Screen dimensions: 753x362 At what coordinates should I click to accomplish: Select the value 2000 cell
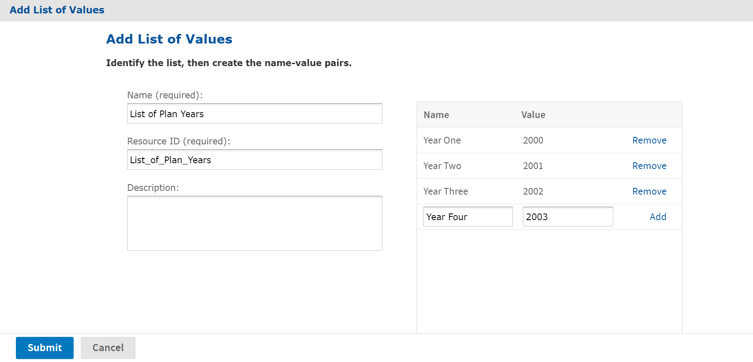[533, 141]
